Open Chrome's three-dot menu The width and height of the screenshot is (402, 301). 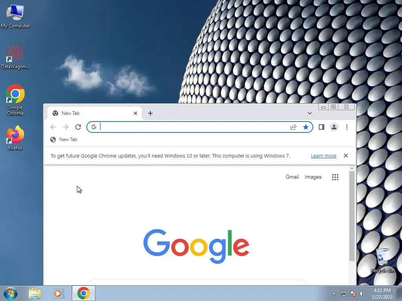[347, 127]
